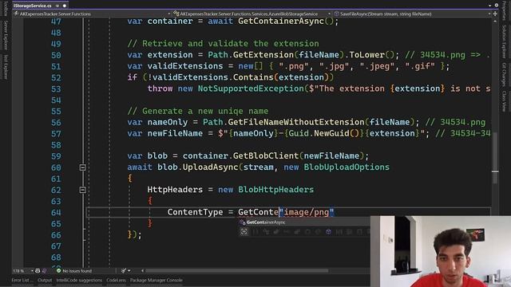Click the ContentType property on line 64
This screenshot has width=511, height=287.
pyautogui.click(x=195, y=212)
